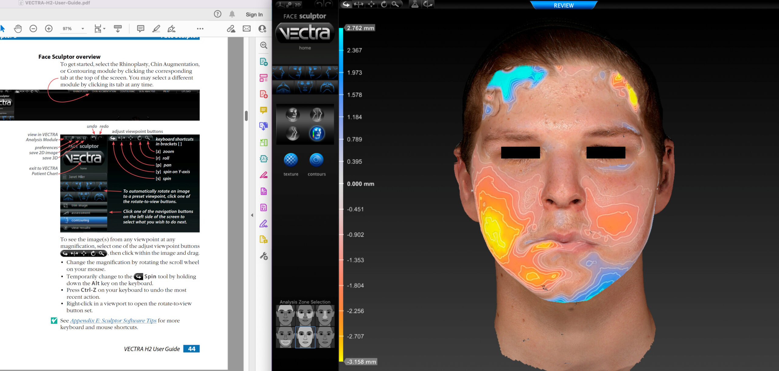Viewport: 779px width, 371px height.
Task: Click the Sign In button
Action: point(254,14)
